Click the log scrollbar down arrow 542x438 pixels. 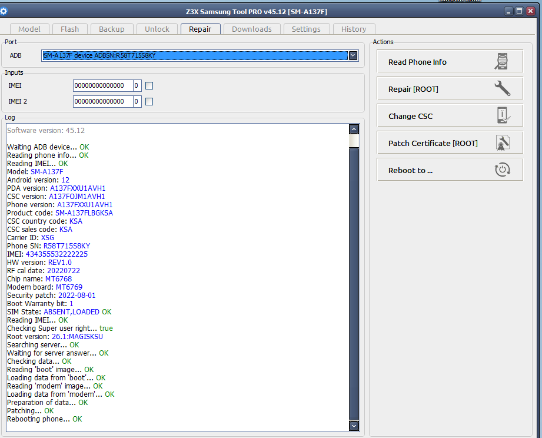click(x=354, y=426)
